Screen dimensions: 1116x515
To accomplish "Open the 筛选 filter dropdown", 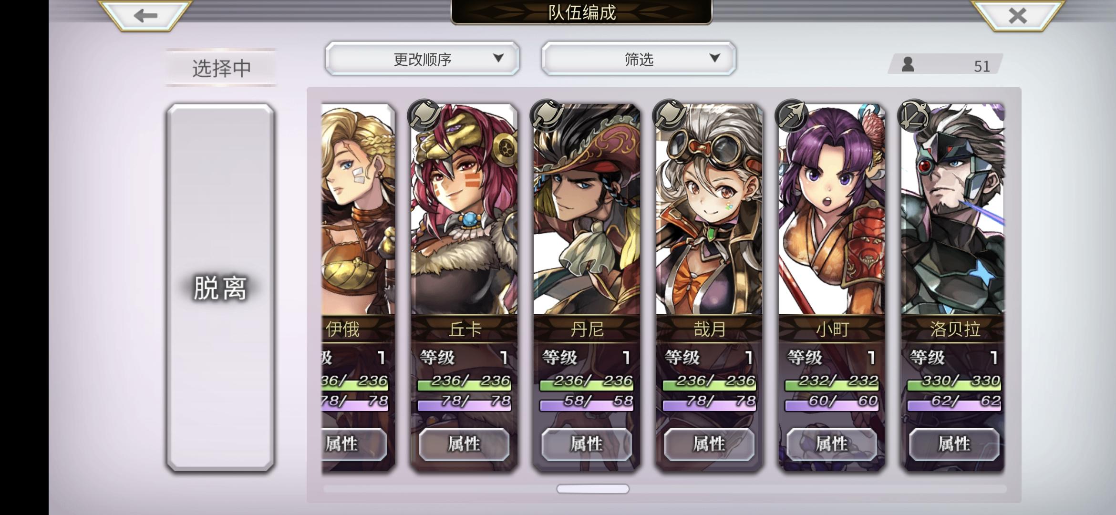I will 639,59.
